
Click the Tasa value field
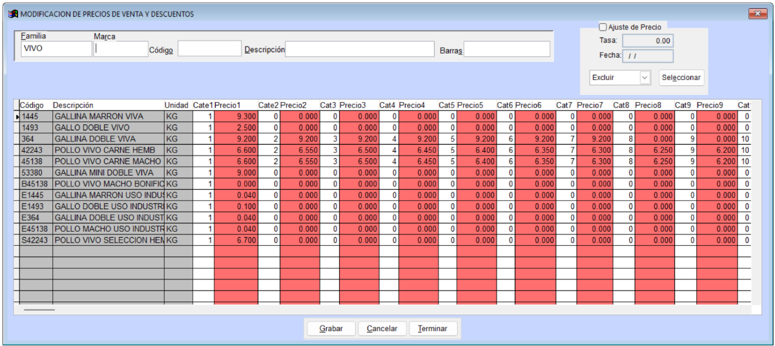point(648,40)
